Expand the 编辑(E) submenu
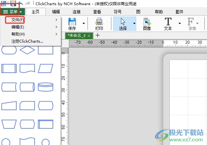The image size is (207, 145). [x=31, y=27]
